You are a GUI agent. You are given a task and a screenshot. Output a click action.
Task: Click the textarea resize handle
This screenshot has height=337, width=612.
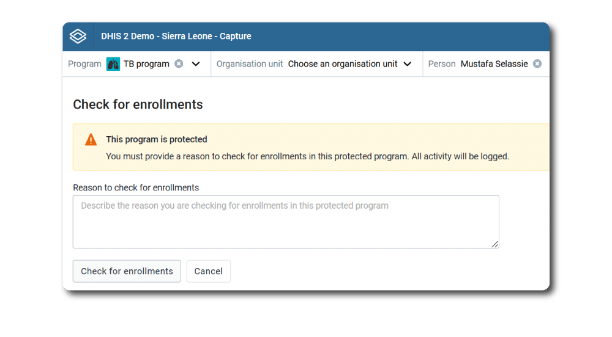(x=495, y=244)
